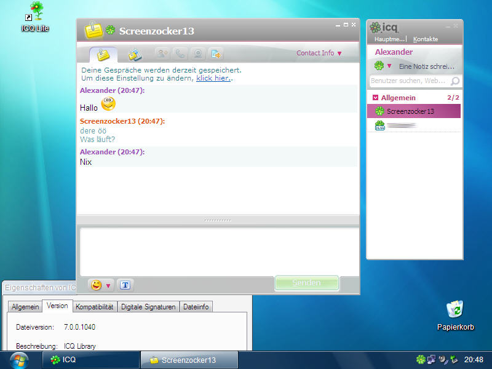Start a voice call with the phone icon
Image resolution: width=492 pixels, height=369 pixels.
[180, 54]
